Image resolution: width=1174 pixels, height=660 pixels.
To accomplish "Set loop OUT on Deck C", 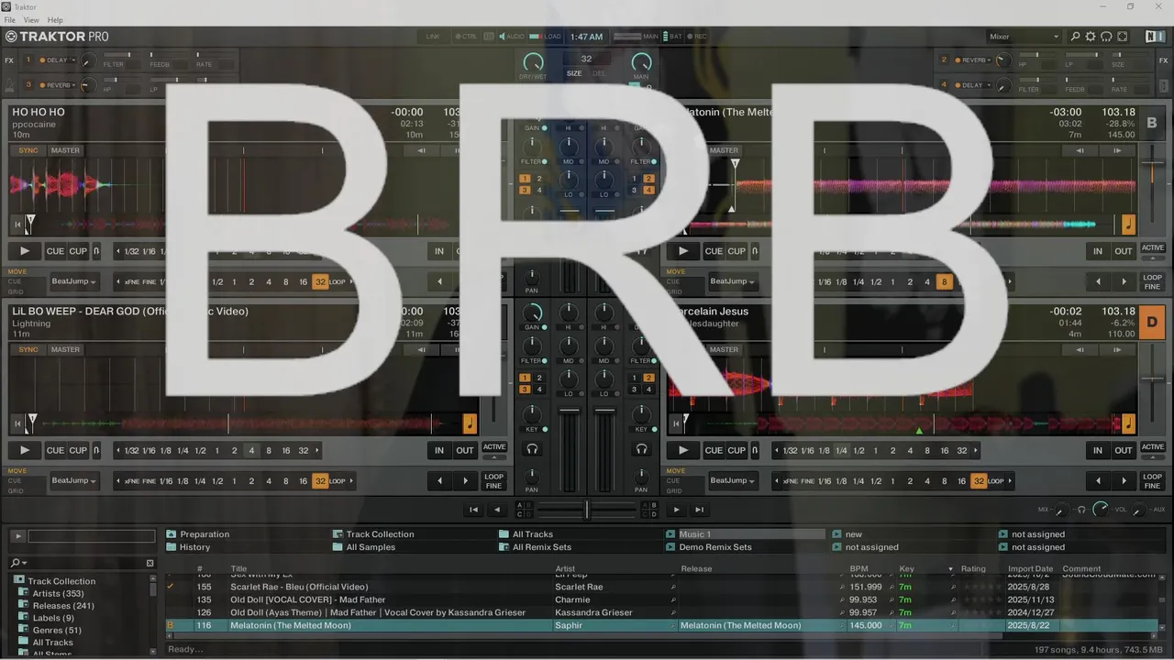I will coord(465,450).
